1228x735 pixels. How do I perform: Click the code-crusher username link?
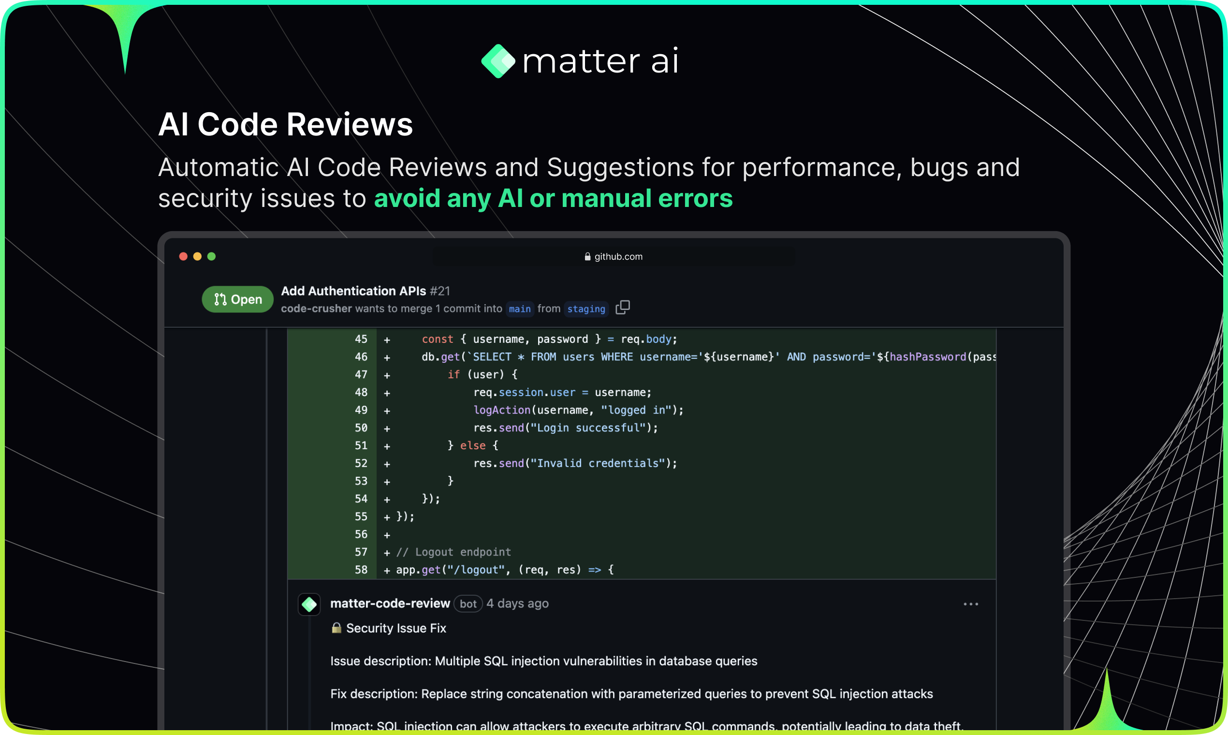pyautogui.click(x=316, y=308)
